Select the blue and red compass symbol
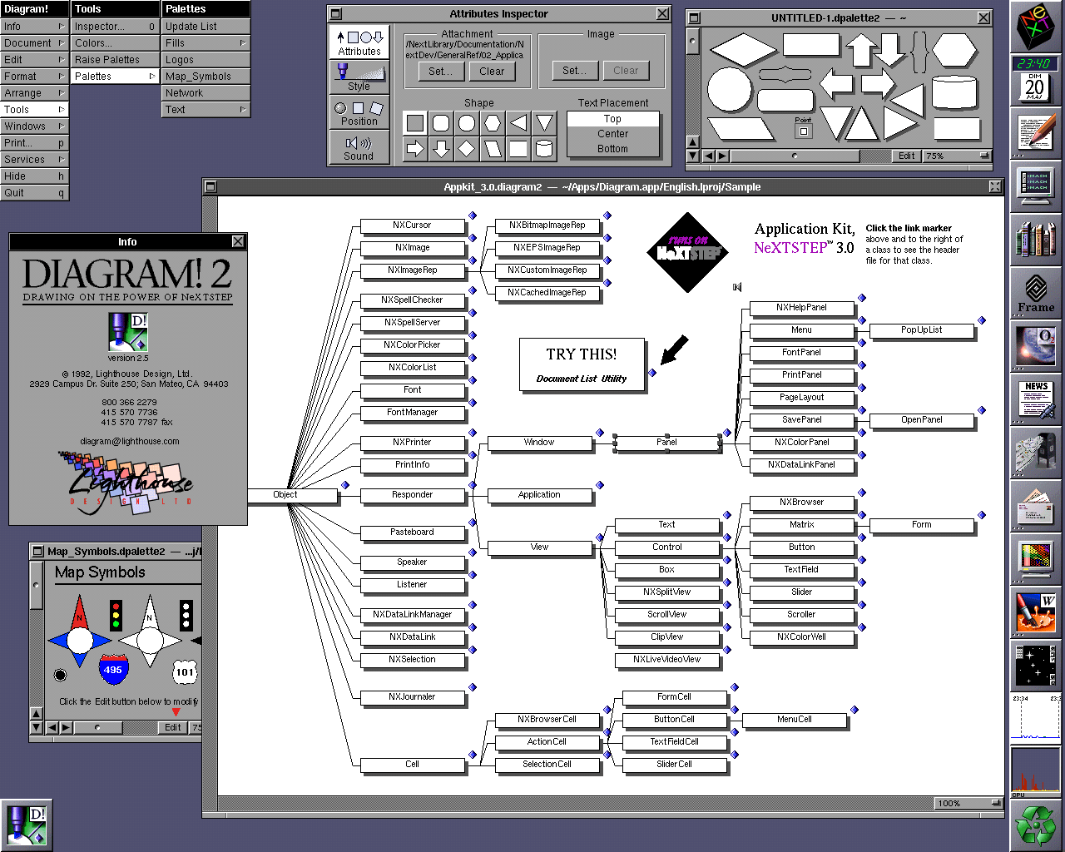Image resolution: width=1065 pixels, height=852 pixels. 80,631
